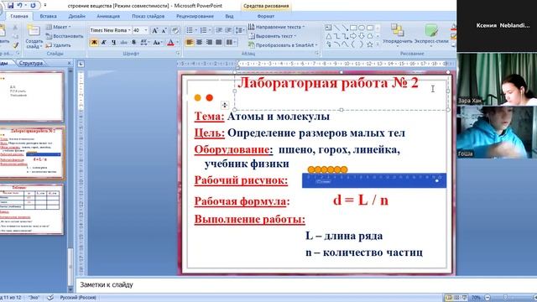Increase font size button
This screenshot has width=537, height=302.
[154, 30]
